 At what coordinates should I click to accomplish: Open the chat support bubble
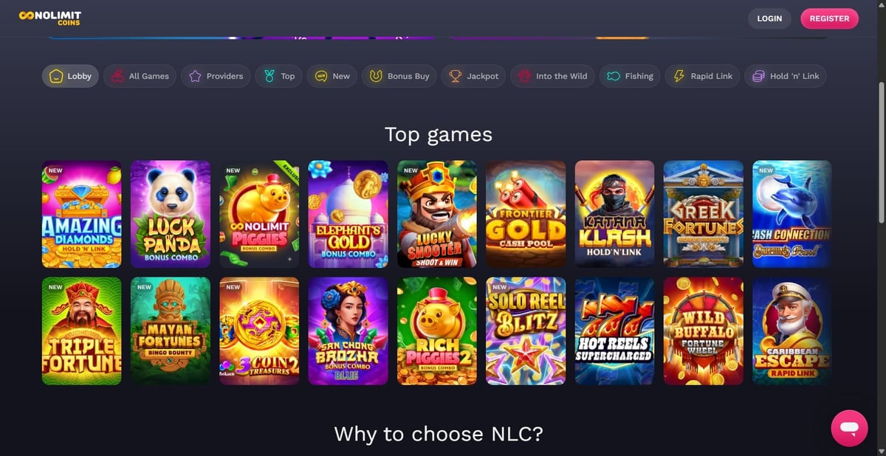(849, 428)
